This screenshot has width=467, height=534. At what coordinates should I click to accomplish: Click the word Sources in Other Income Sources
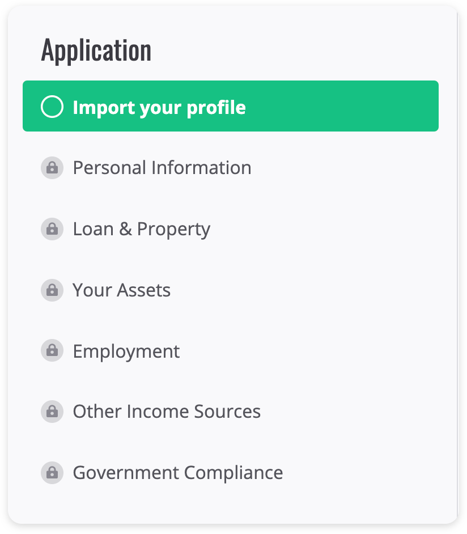[x=227, y=412]
